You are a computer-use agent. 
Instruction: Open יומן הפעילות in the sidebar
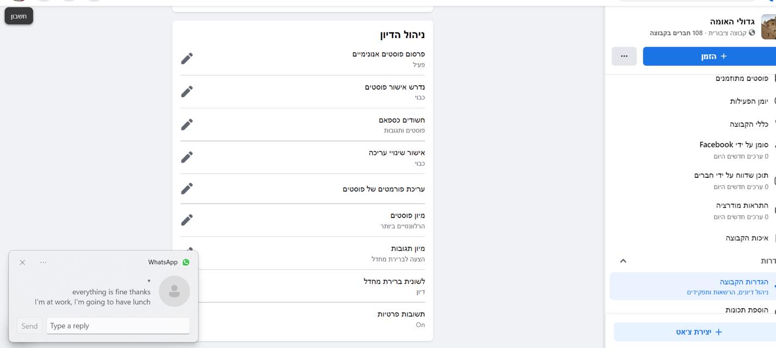(x=748, y=101)
